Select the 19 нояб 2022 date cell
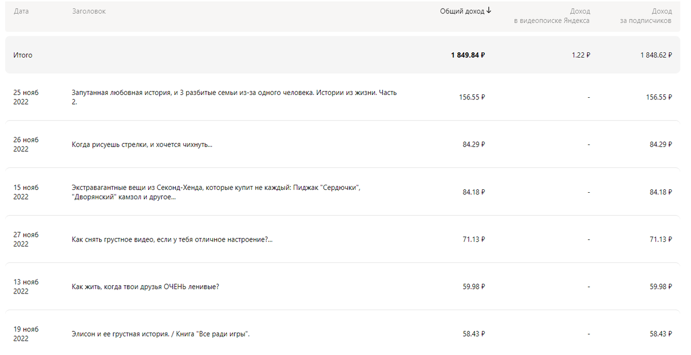 (x=26, y=334)
